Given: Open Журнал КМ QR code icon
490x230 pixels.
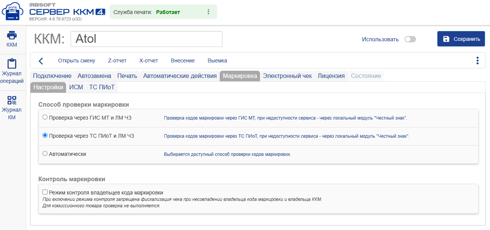Looking at the screenshot, I should (12, 100).
